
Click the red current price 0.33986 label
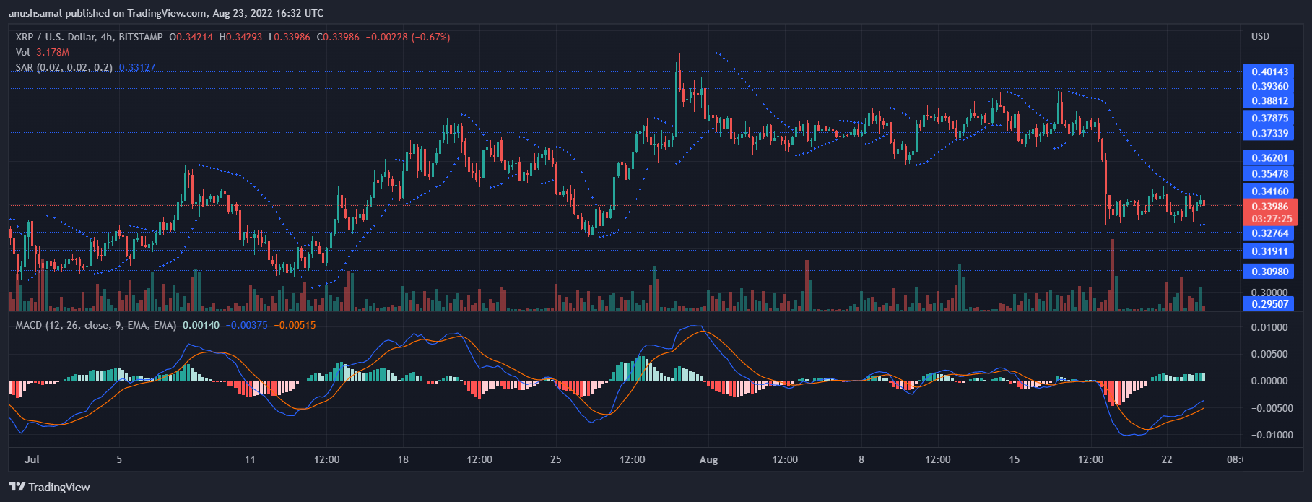coord(1268,206)
